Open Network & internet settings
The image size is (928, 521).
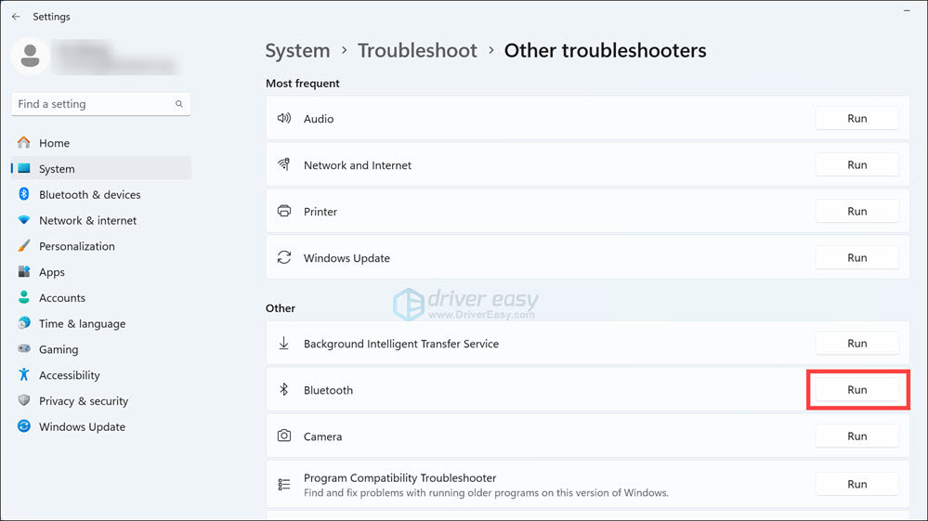pos(87,221)
